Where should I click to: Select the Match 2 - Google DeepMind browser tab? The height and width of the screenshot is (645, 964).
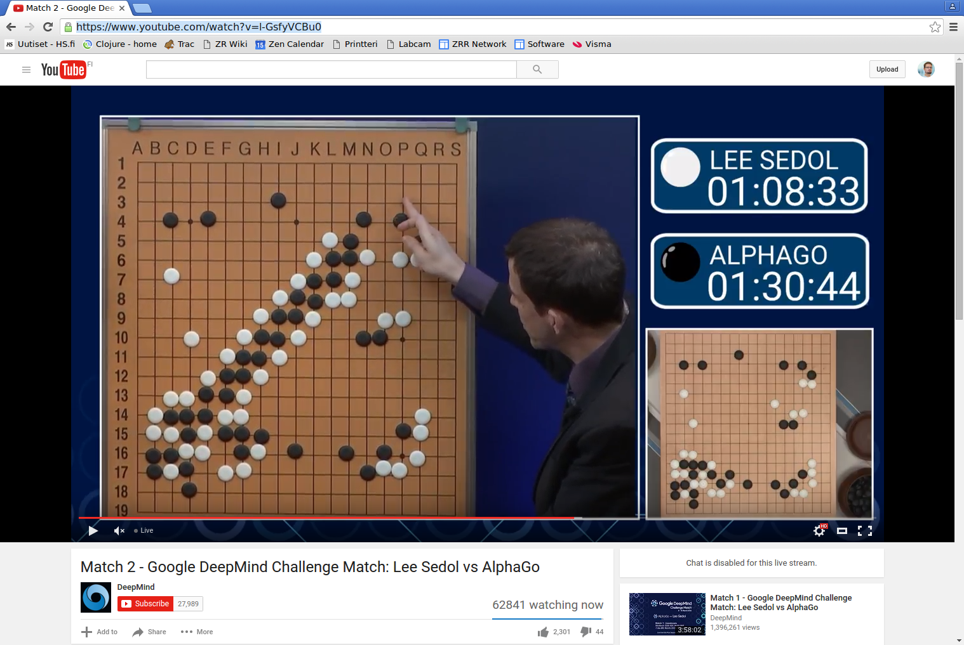(x=68, y=8)
